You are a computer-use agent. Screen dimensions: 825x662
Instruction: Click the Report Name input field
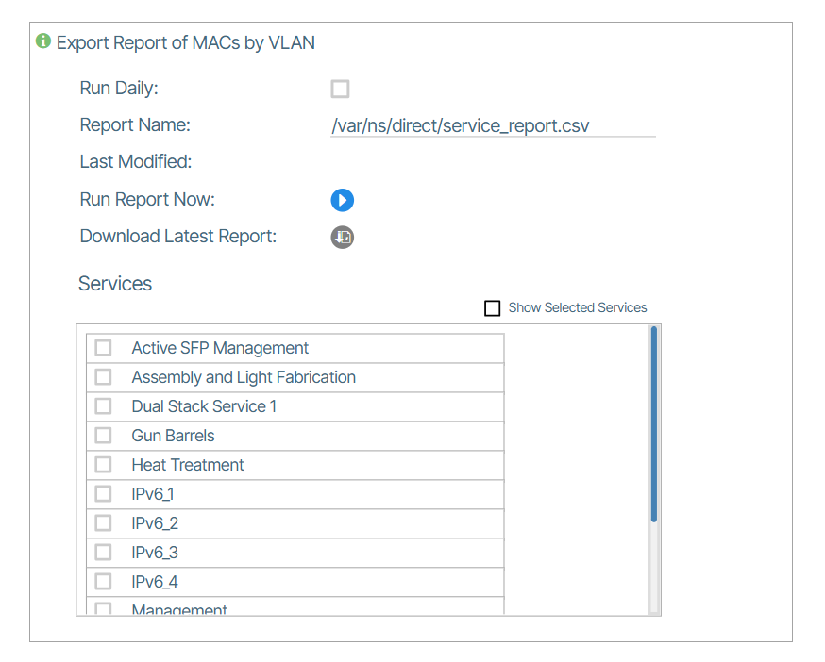click(x=492, y=125)
